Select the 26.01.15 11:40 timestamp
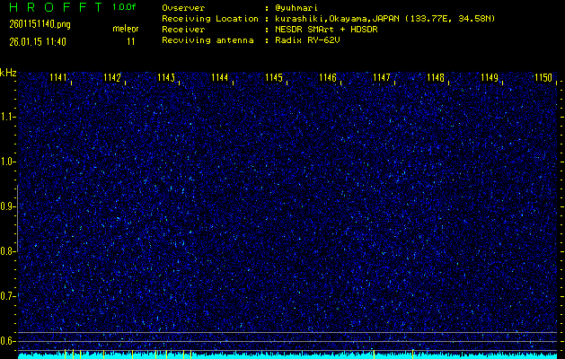The image size is (565, 359). 39,41
